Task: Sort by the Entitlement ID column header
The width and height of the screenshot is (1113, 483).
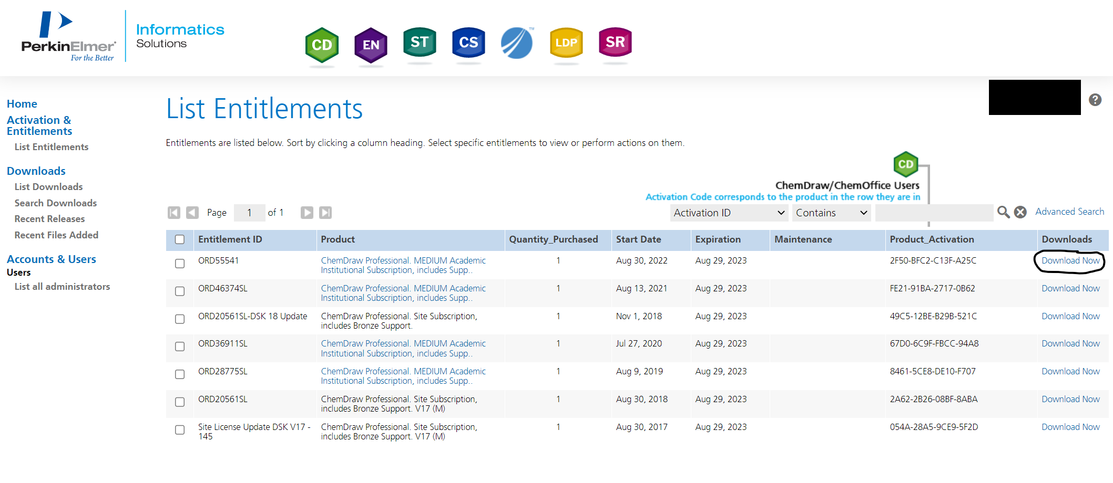Action: (230, 239)
